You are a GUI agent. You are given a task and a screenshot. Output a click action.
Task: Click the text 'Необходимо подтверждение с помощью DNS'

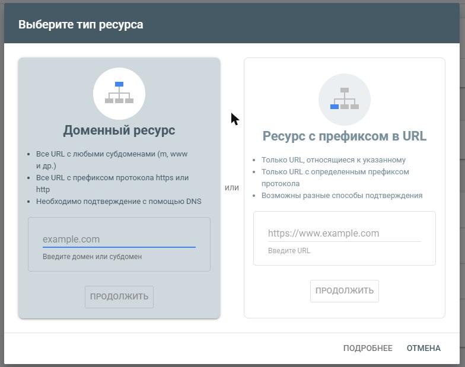click(x=119, y=202)
